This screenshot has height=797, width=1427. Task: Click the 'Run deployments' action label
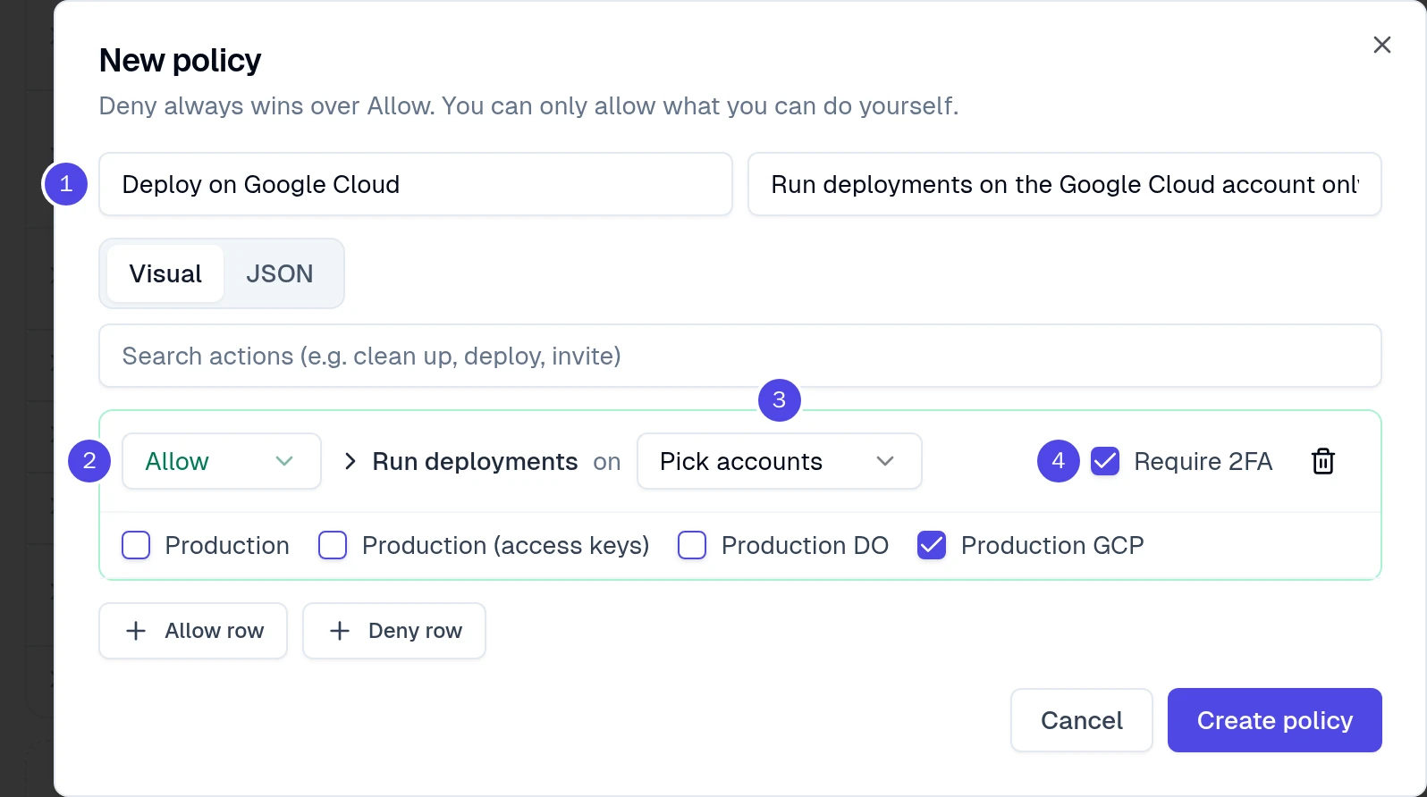[475, 461]
